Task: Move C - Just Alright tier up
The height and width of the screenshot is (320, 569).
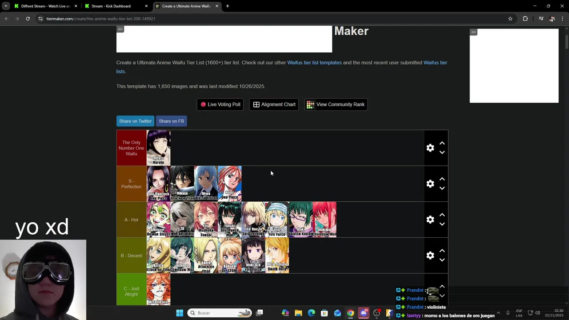Action: point(442,287)
